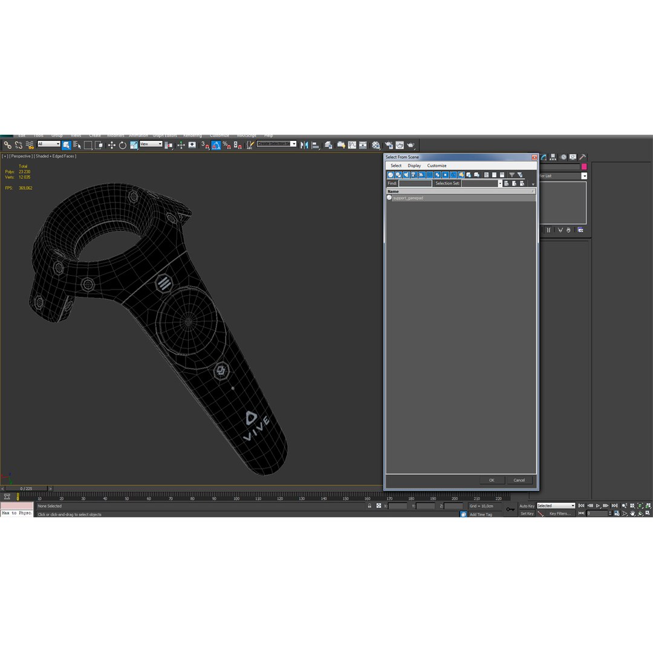Switch to the Hierarchy panel tab
The image size is (653, 653).
553,157
